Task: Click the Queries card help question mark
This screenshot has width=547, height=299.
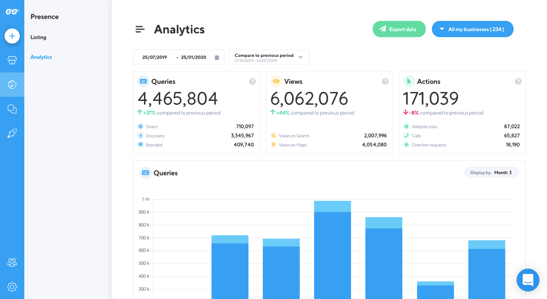Action: 252,82
